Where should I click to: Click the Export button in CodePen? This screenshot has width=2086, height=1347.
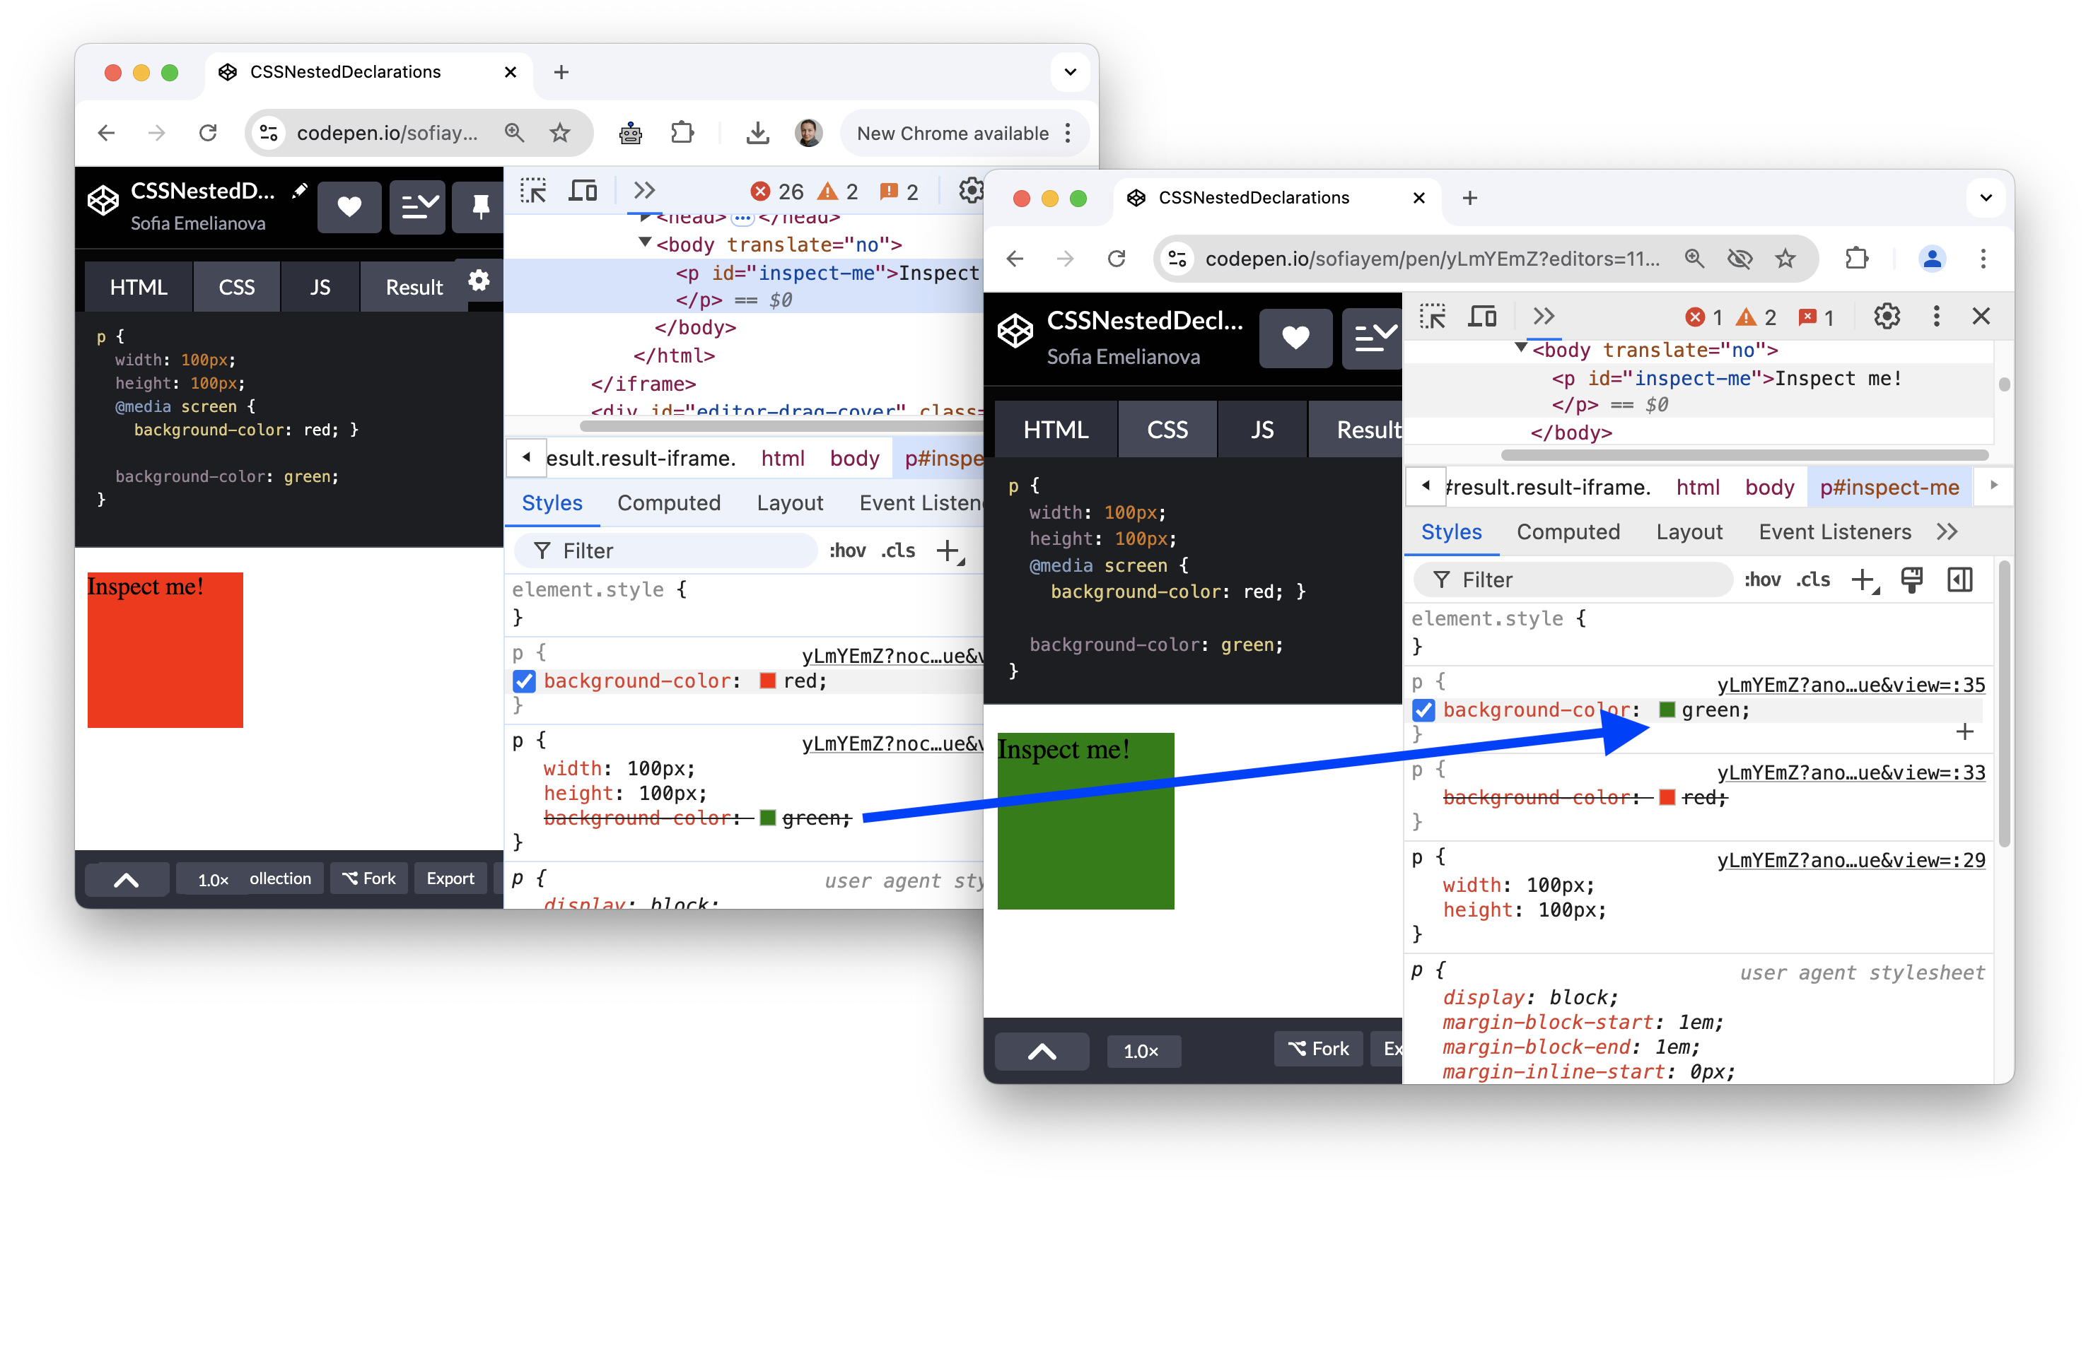click(445, 877)
